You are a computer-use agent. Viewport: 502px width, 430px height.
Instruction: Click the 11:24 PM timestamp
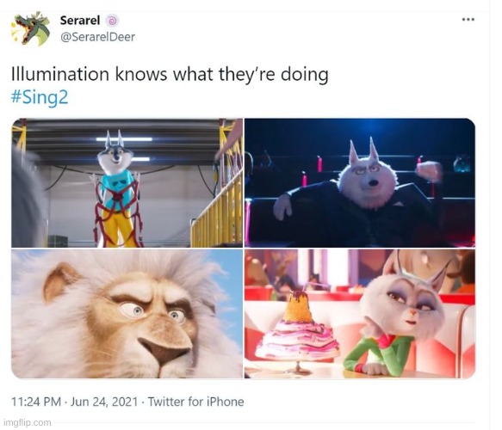click(36, 402)
